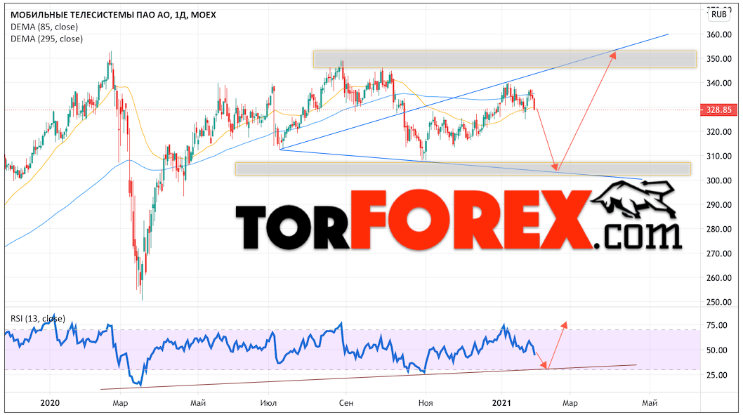
Task: Click the 2020 time axis label
Action: tap(50, 402)
